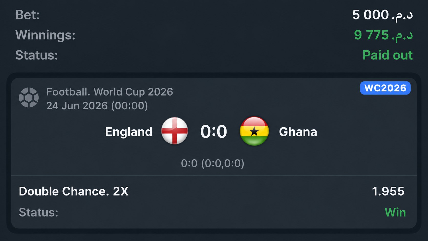Click the green Win status
Image resolution: width=428 pixels, height=241 pixels.
point(395,212)
